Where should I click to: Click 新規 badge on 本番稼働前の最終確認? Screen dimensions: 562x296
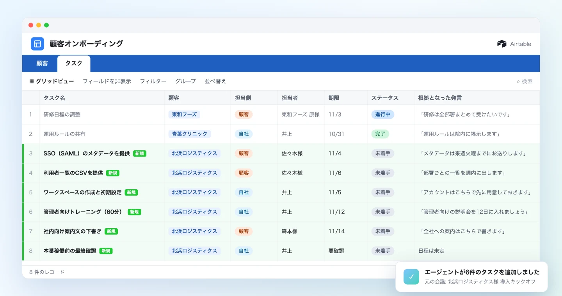click(x=106, y=251)
